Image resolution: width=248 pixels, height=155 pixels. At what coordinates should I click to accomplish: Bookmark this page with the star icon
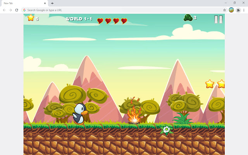[x=224, y=10]
